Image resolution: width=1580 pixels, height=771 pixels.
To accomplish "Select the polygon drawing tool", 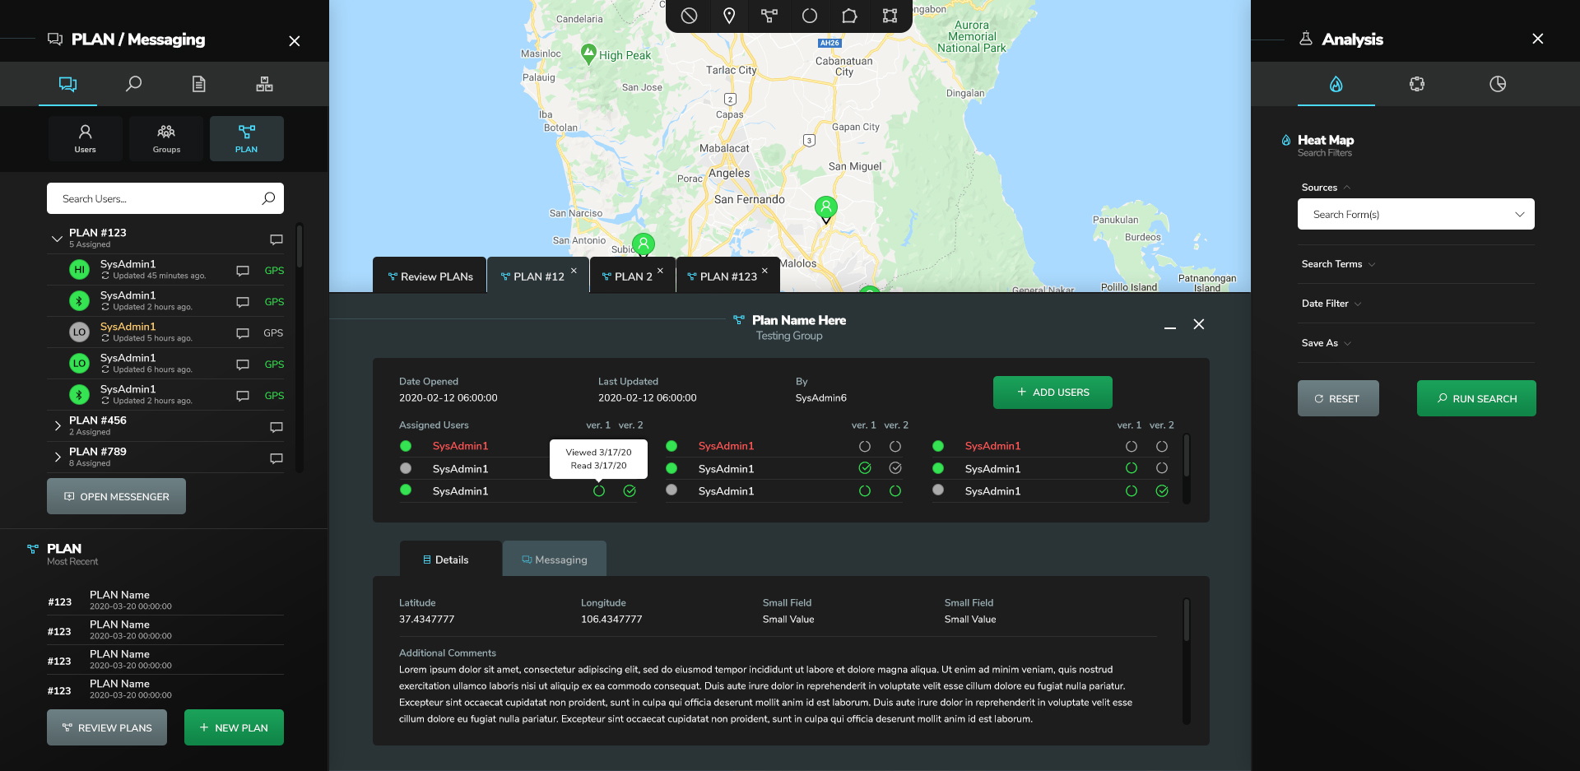I will 850,16.
